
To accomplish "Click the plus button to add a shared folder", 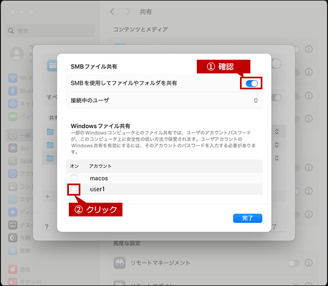I will coord(47,196).
